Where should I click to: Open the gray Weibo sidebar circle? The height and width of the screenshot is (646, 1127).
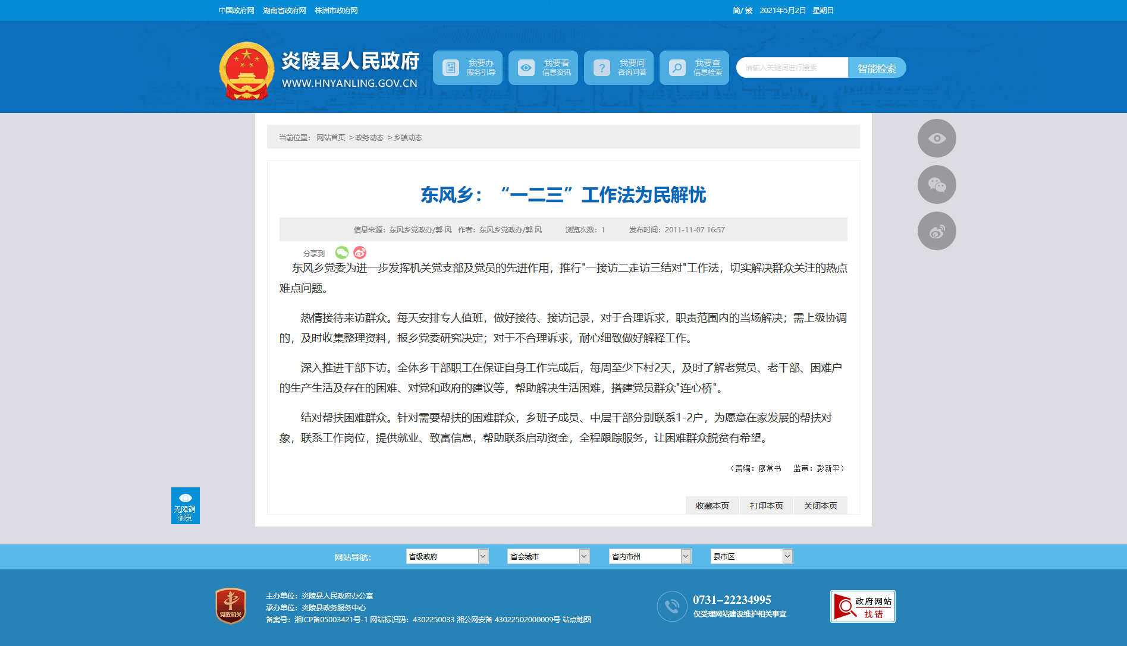click(937, 231)
